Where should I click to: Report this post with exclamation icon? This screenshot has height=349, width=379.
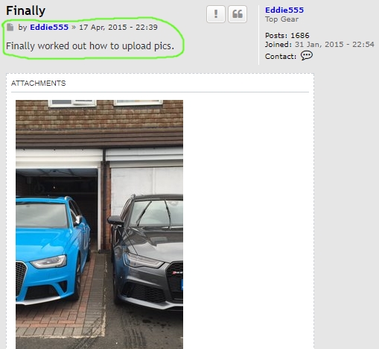(x=216, y=14)
